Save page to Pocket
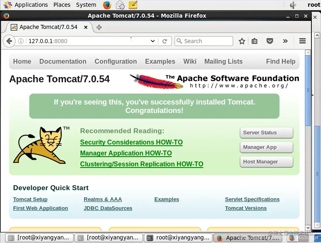The width and height of the screenshot is (321, 243). pos(270,41)
